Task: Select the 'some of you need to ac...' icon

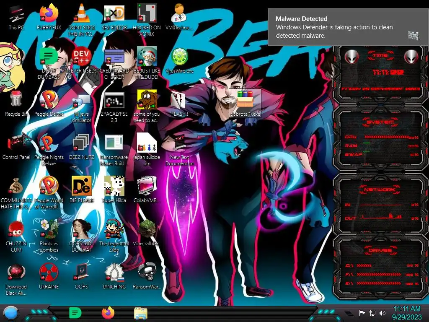Action: click(x=147, y=107)
